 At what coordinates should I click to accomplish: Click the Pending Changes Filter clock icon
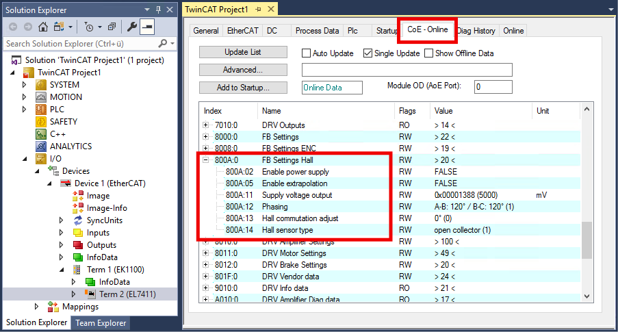click(x=88, y=27)
